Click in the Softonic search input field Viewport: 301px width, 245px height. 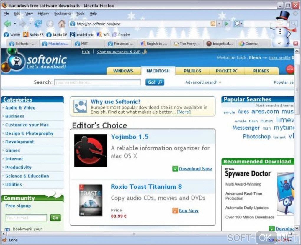pyautogui.click(x=97, y=82)
